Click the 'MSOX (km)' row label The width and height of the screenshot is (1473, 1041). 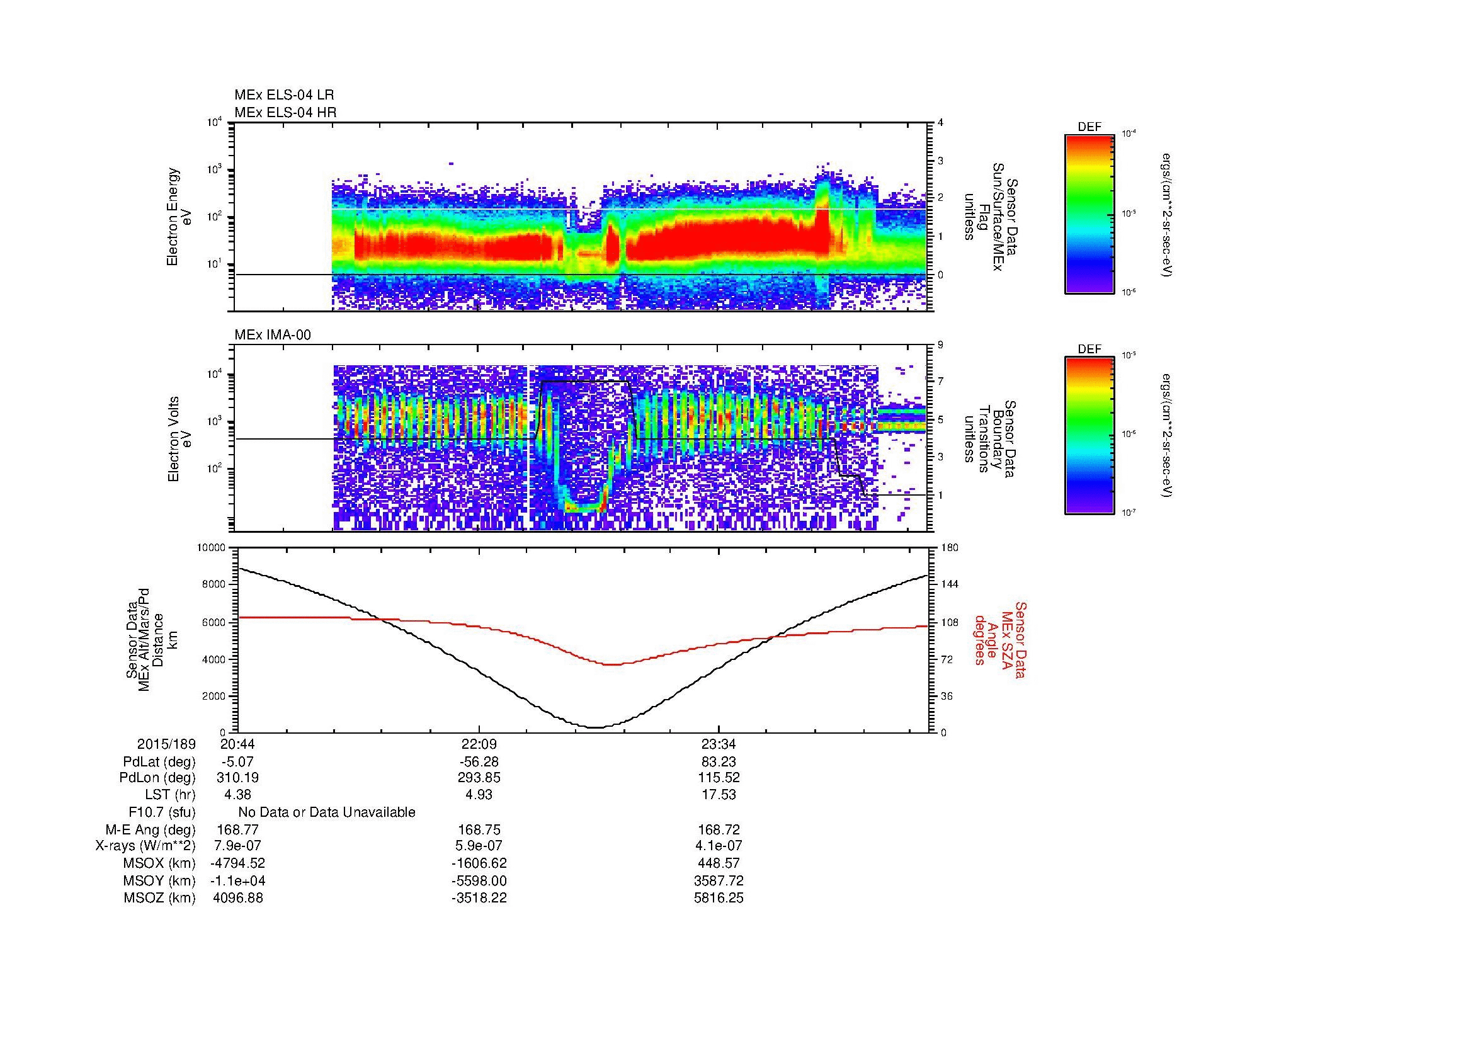pos(160,864)
